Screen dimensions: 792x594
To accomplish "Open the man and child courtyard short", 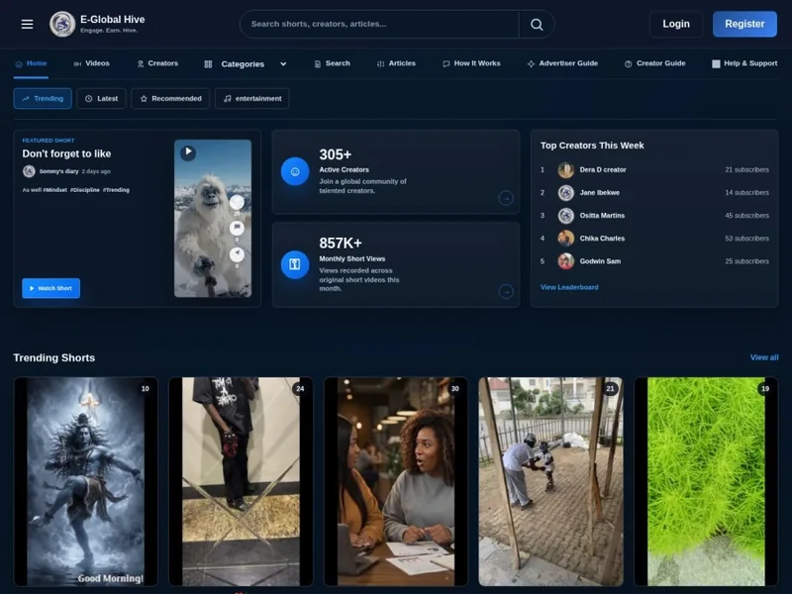I will pyautogui.click(x=551, y=482).
